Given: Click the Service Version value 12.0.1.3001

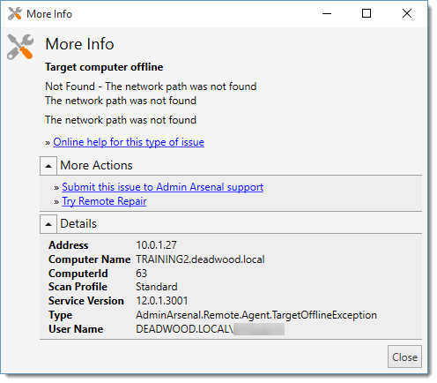Looking at the screenshot, I should tap(162, 301).
